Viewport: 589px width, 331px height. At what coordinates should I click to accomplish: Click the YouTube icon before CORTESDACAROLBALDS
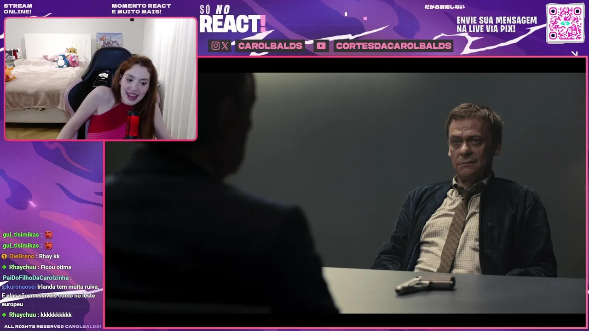[321, 46]
